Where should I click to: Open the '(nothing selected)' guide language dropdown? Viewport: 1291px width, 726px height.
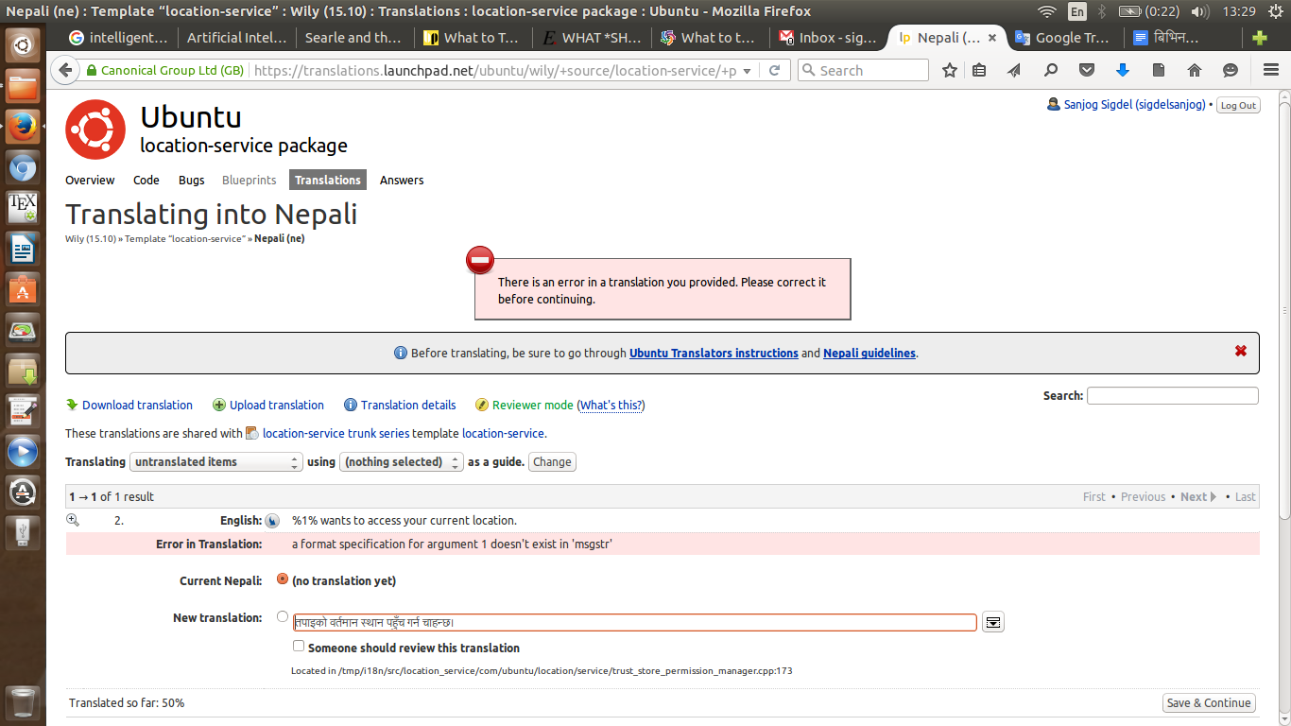tap(402, 462)
